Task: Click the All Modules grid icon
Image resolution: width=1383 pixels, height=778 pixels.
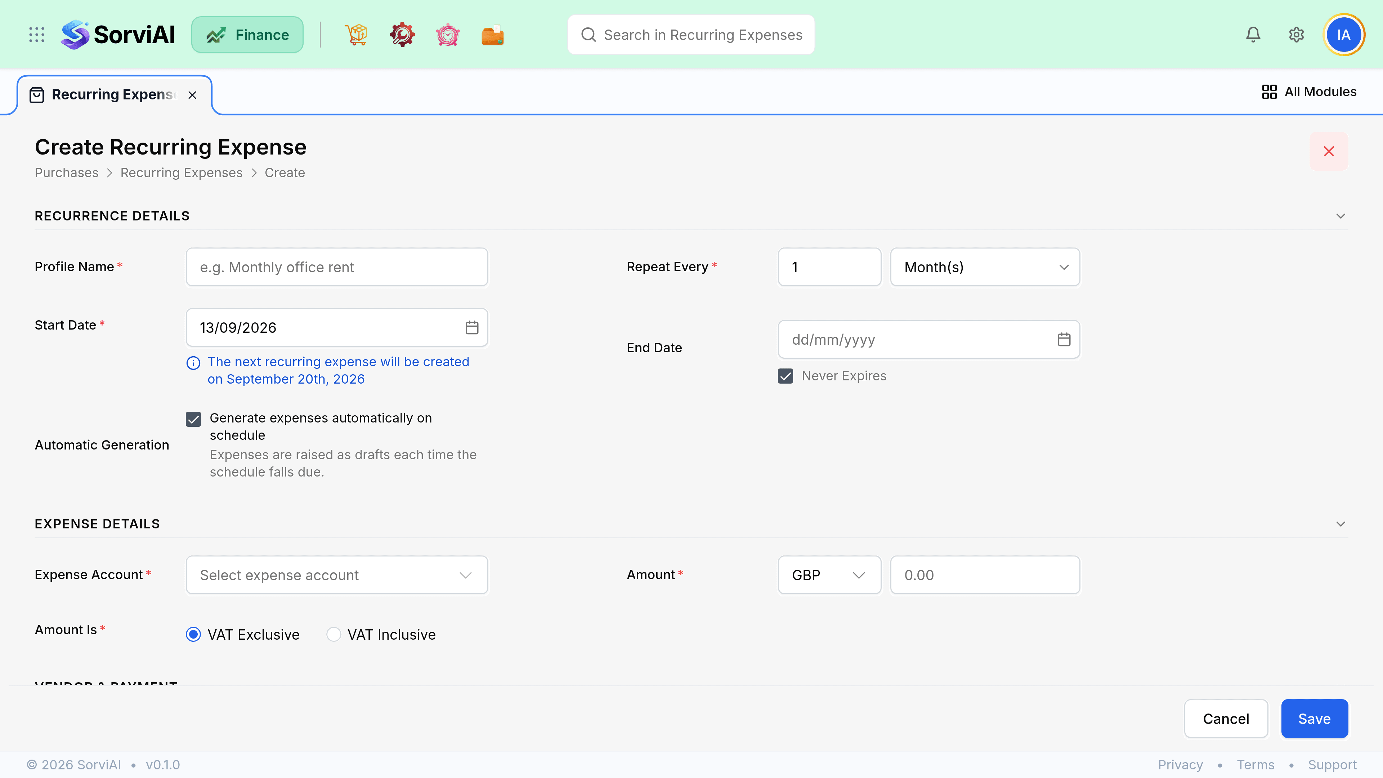Action: [1269, 92]
